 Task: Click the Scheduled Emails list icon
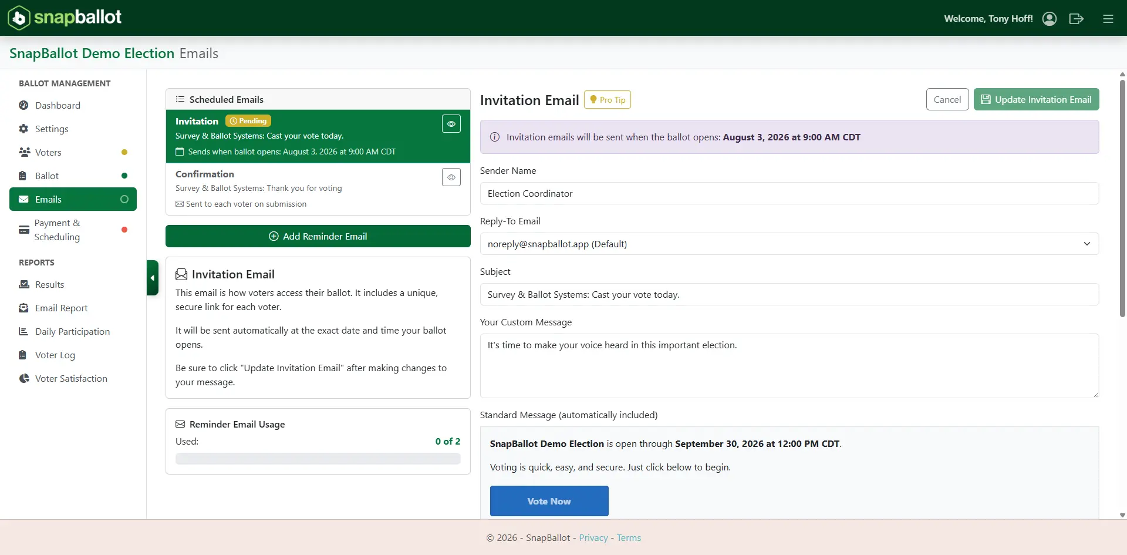(180, 99)
